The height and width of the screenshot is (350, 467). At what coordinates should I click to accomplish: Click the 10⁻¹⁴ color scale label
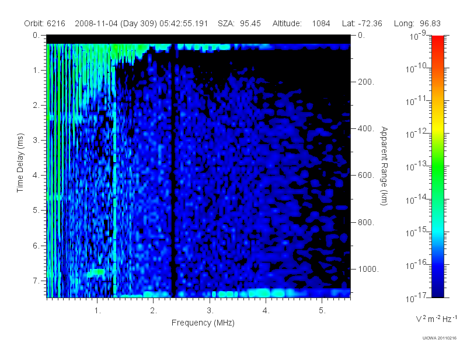click(417, 199)
